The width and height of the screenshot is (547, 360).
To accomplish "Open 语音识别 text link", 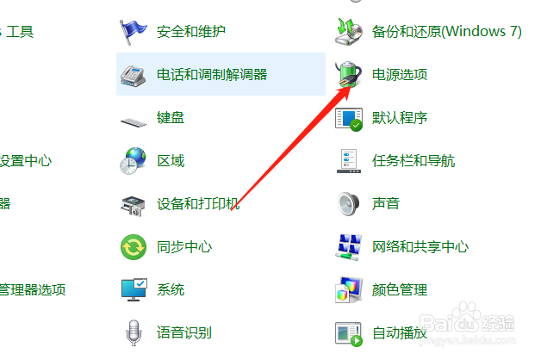I will pyautogui.click(x=184, y=332).
